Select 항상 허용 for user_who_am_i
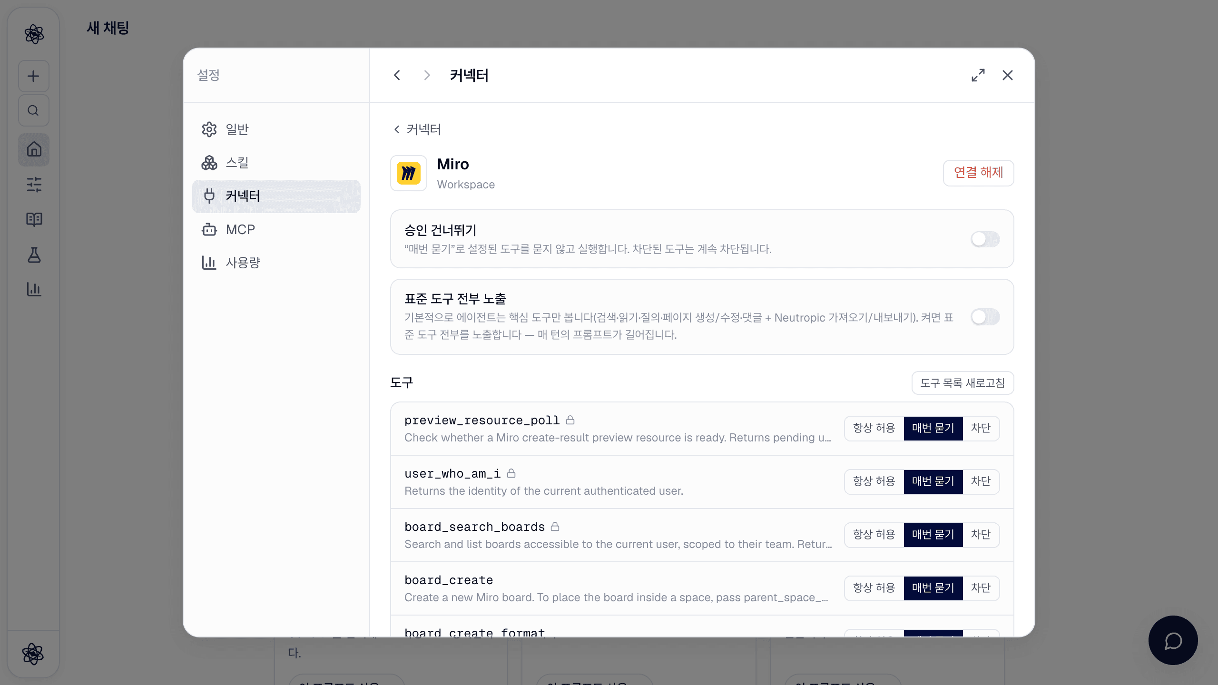 click(x=874, y=481)
